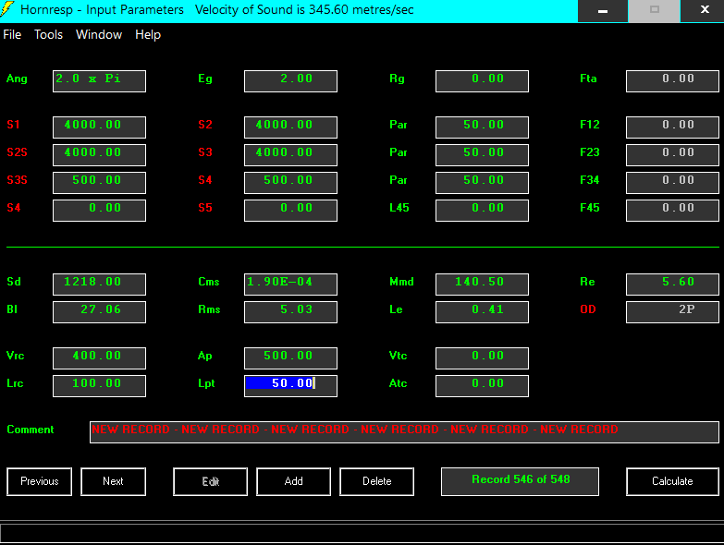The height and width of the screenshot is (545, 724).
Task: Minimize the Hornresp window
Action: point(603,10)
